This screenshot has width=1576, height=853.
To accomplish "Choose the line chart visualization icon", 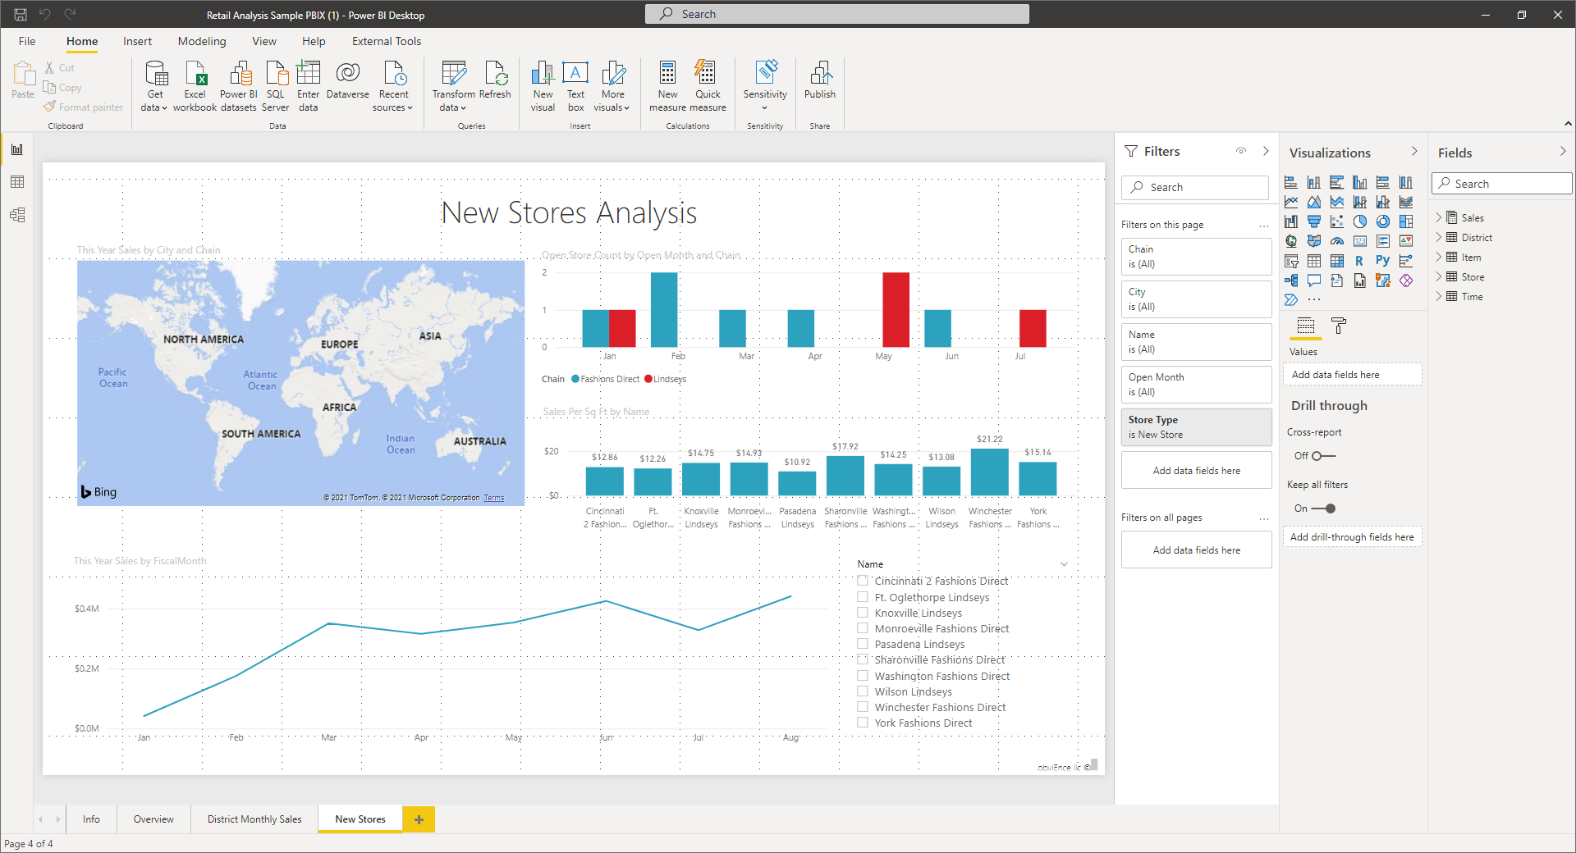I will tap(1291, 202).
